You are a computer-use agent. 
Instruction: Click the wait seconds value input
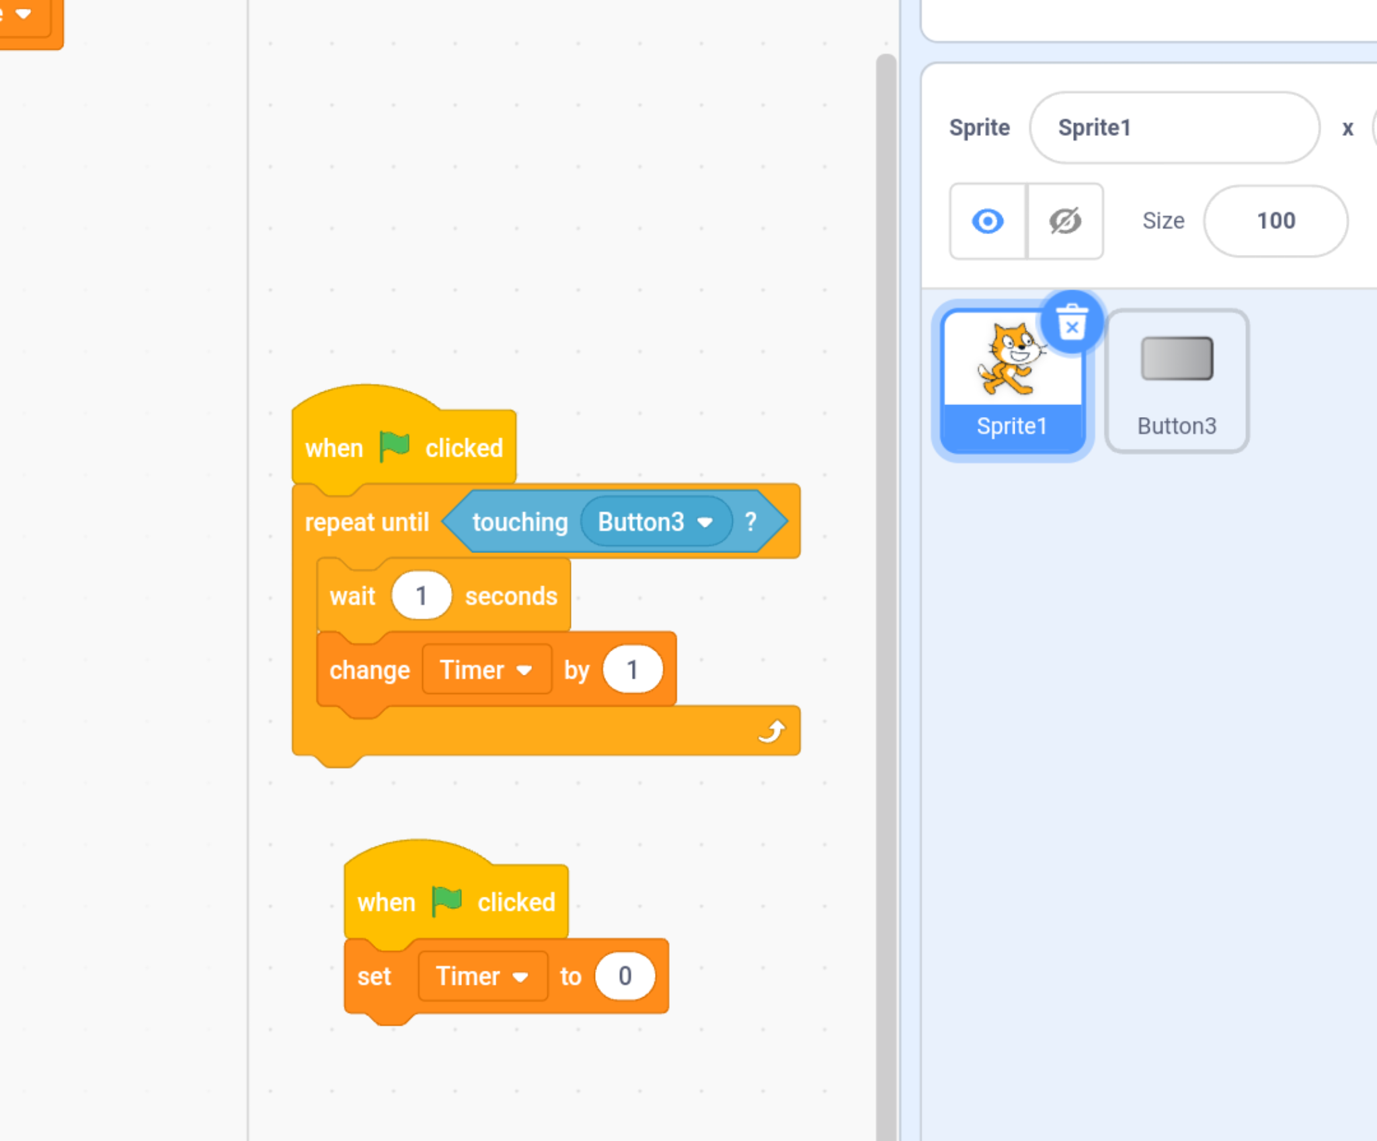click(421, 596)
